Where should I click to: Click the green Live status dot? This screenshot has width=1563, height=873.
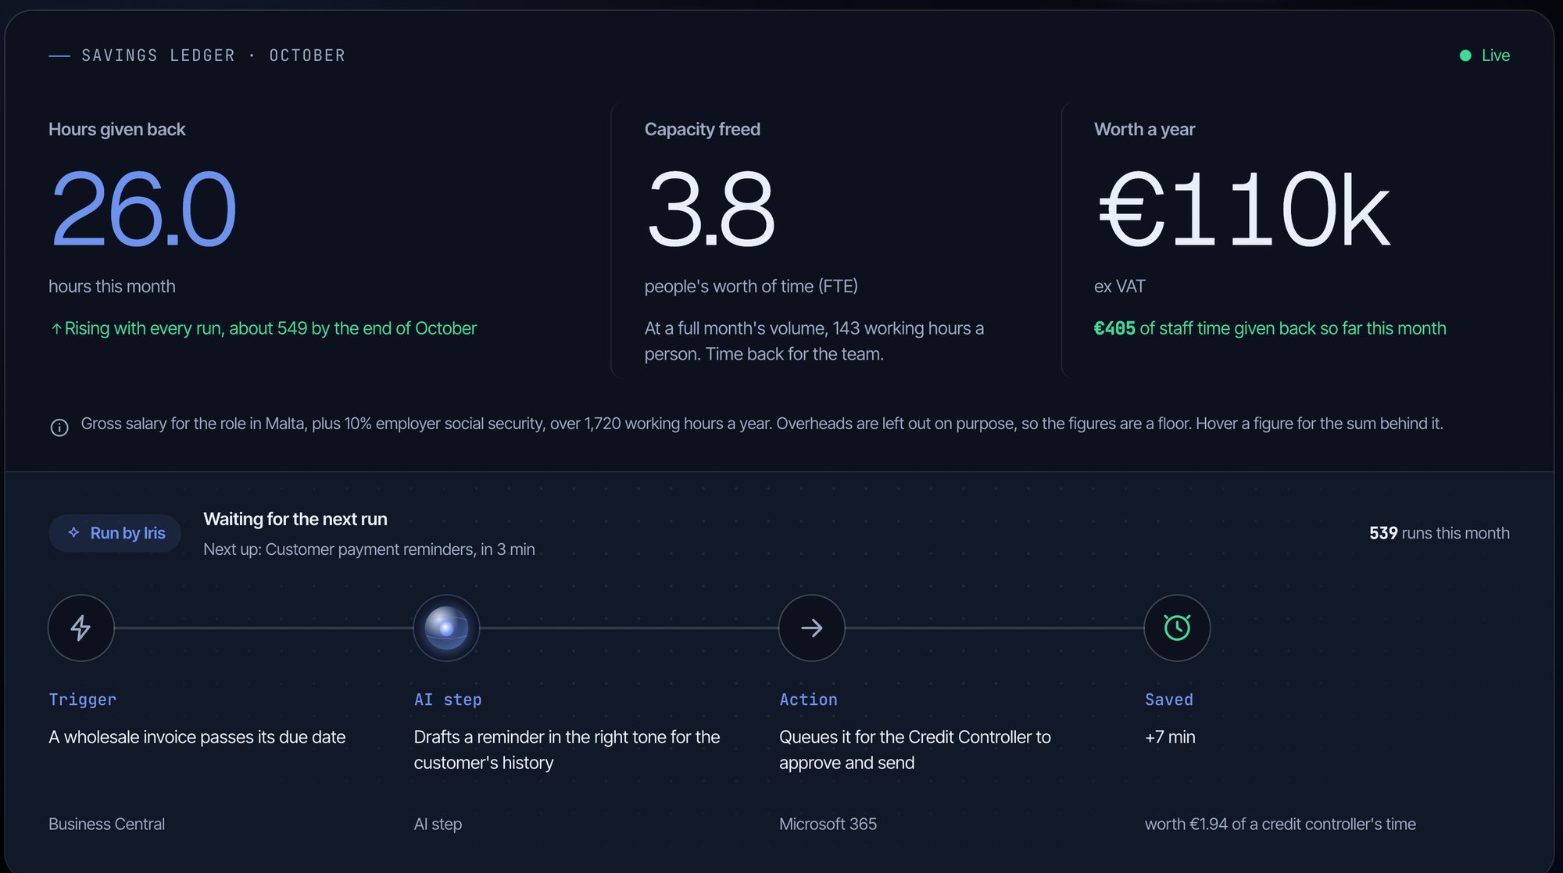1465,55
